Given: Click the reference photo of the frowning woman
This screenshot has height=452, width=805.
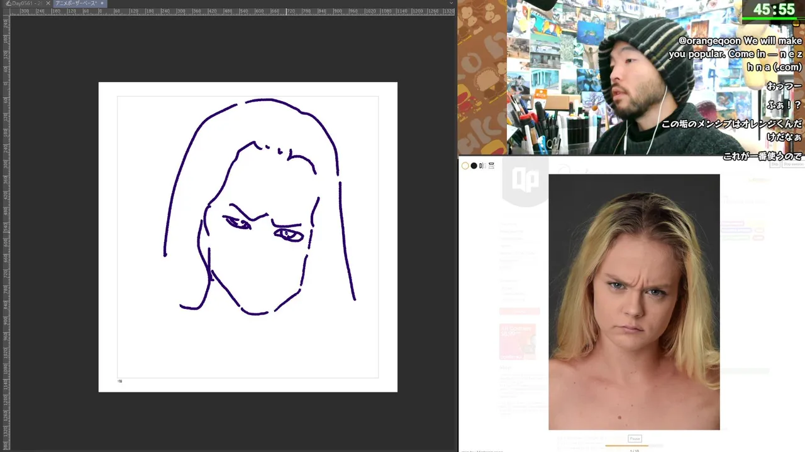Looking at the screenshot, I should click(x=634, y=302).
